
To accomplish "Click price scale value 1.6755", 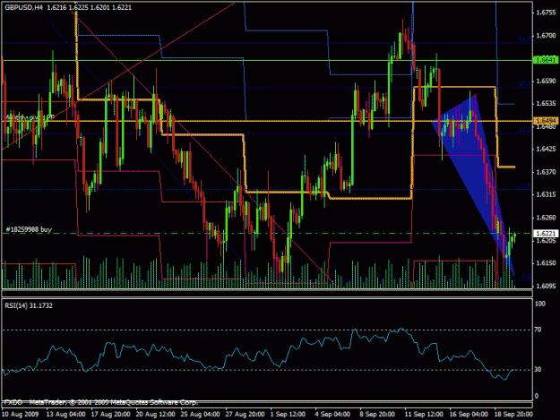I will (546, 13).
